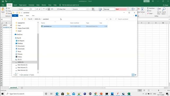Open the Explorer File menu tab
The height and width of the screenshot is (96, 170).
coord(15,15)
